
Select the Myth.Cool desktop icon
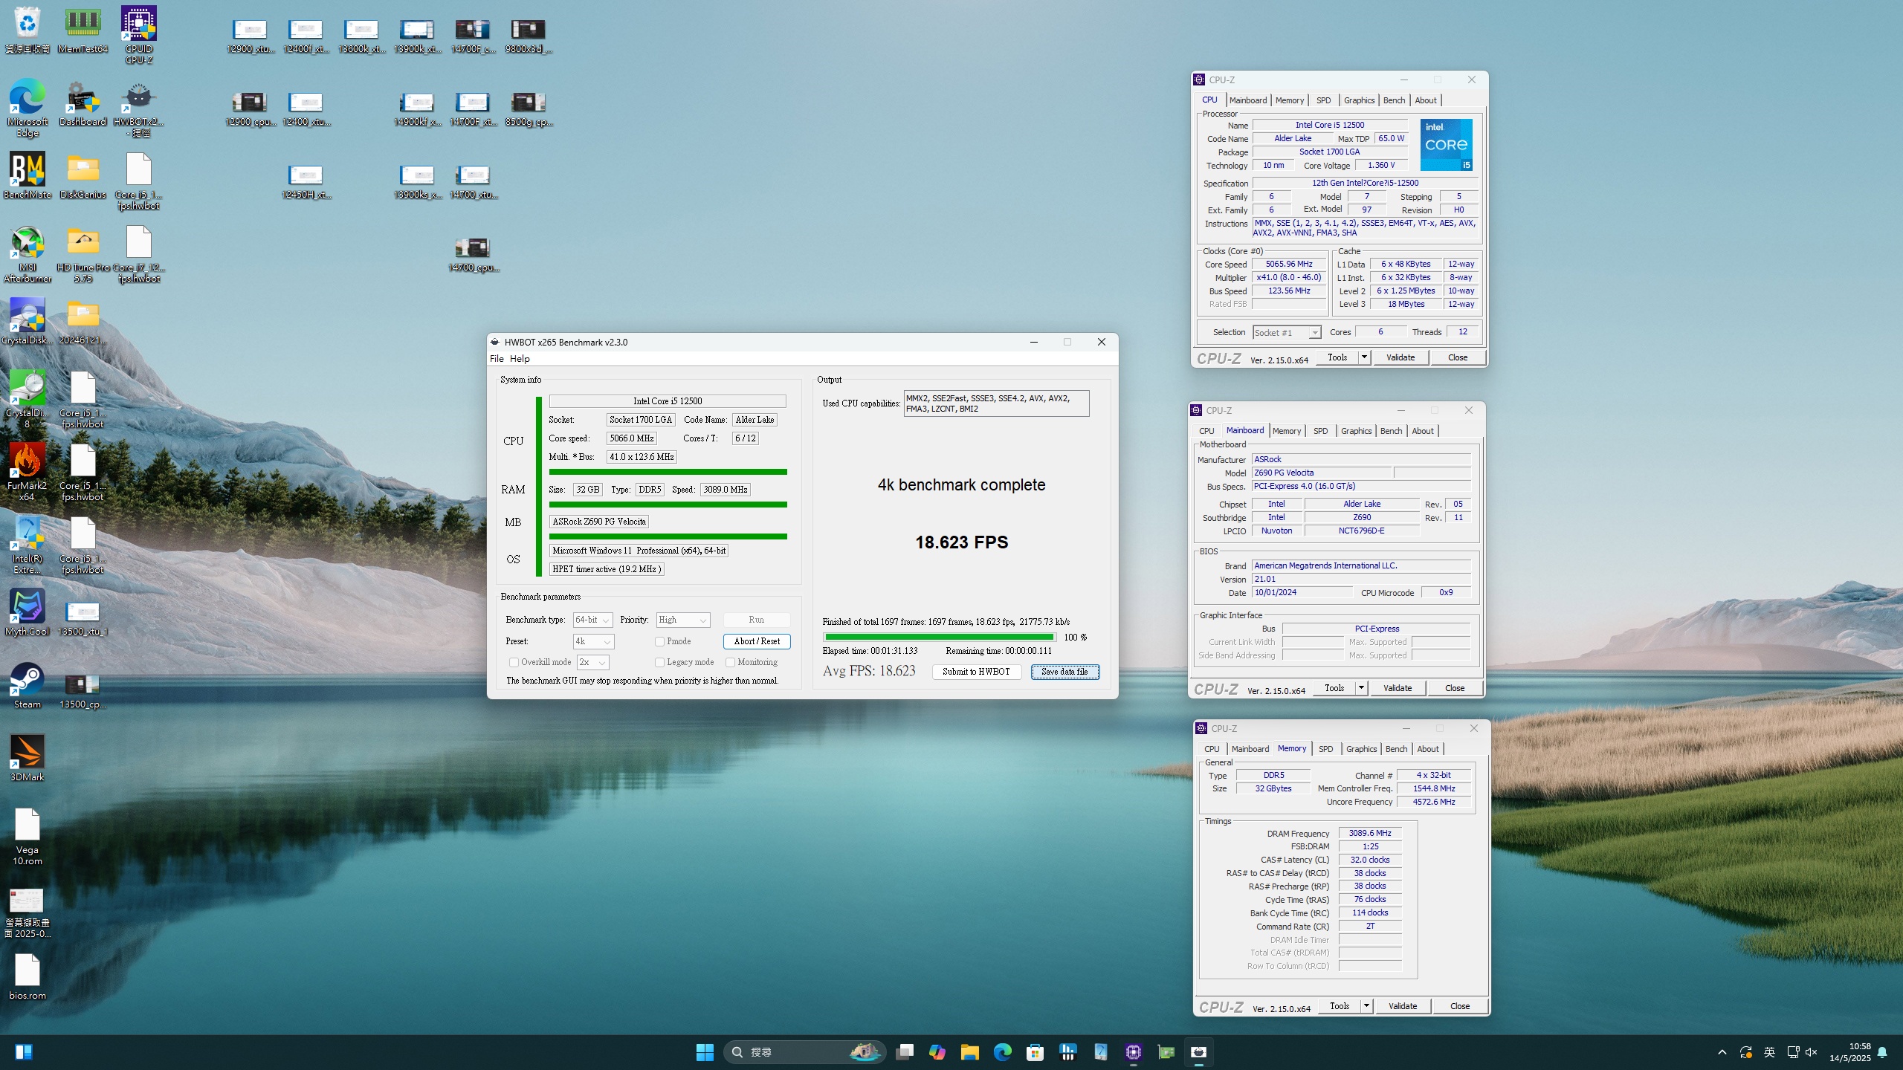pyautogui.click(x=28, y=613)
